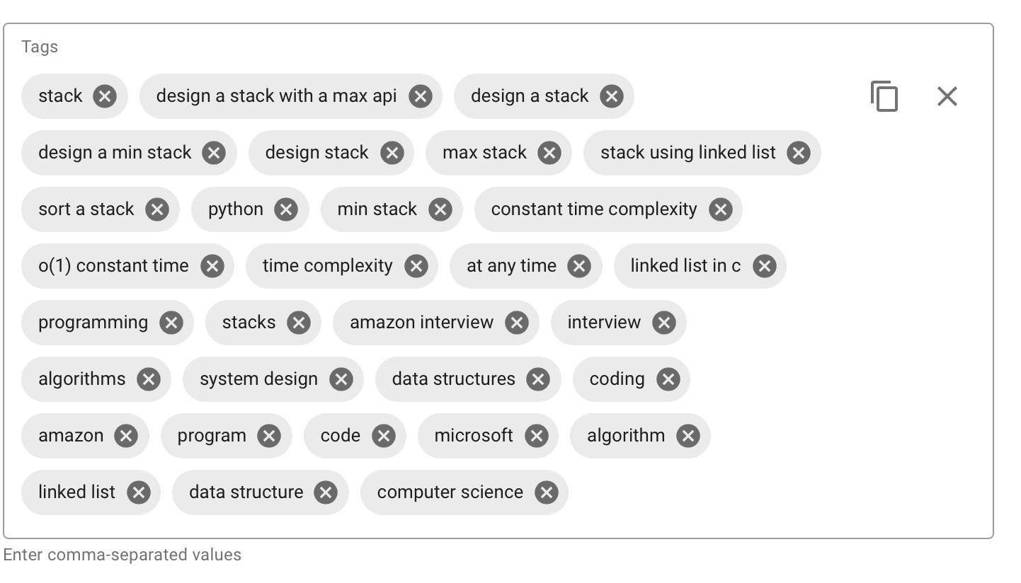Click the 'algorithms' tag chip
Screen dimensions: 1021x583
point(81,379)
